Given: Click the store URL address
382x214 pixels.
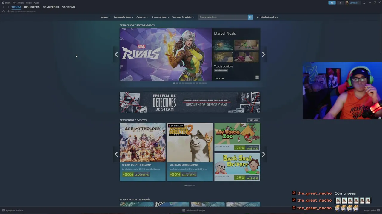Looking at the screenshot, I should [23, 11].
